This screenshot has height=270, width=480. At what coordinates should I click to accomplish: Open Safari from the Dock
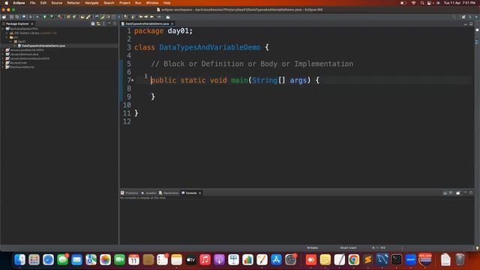(x=48, y=259)
